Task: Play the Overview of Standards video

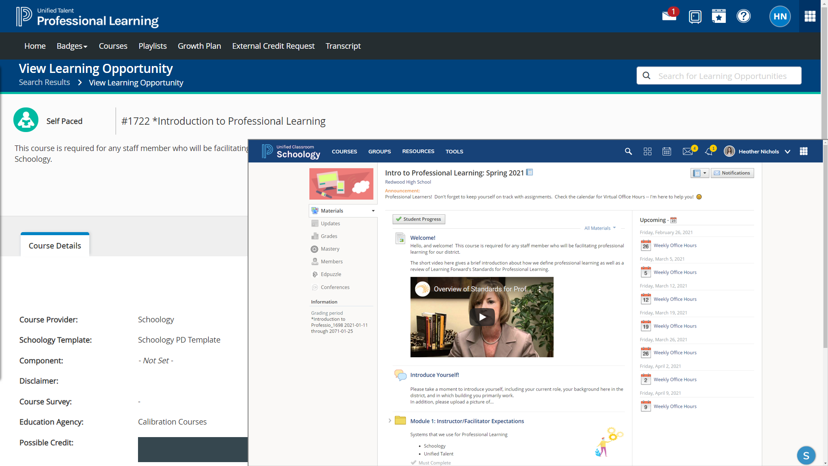Action: tap(482, 316)
